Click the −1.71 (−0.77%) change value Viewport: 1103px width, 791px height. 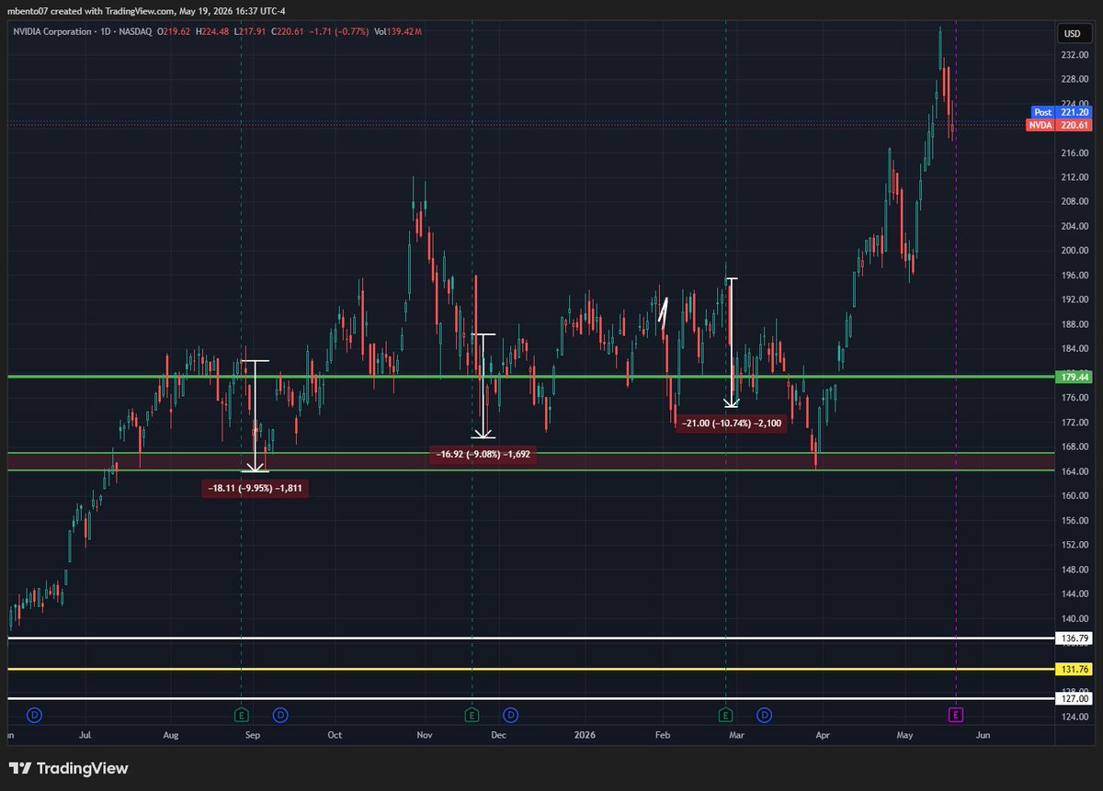point(339,32)
